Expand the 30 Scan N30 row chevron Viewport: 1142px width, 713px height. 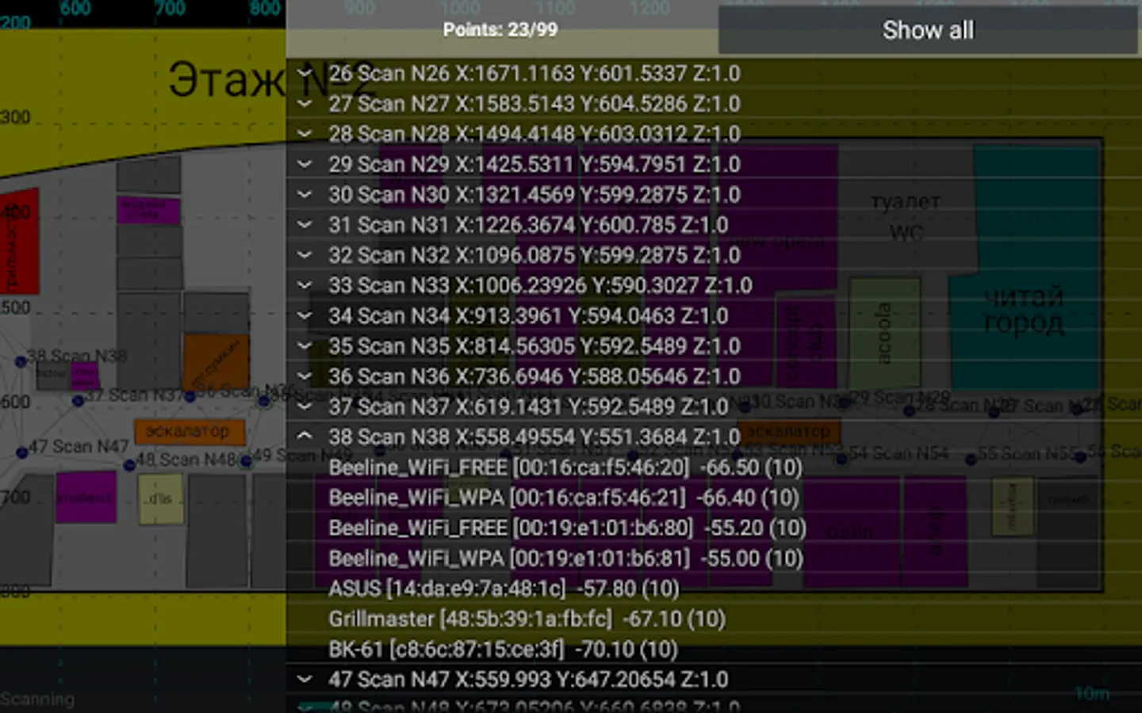click(305, 194)
